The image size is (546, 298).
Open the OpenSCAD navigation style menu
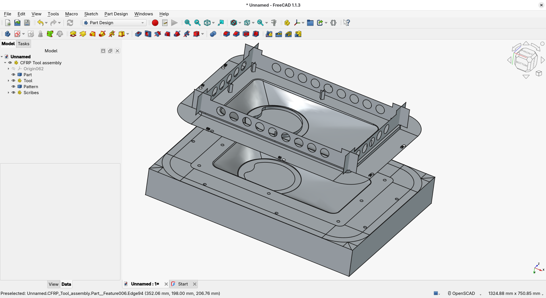pos(464,293)
